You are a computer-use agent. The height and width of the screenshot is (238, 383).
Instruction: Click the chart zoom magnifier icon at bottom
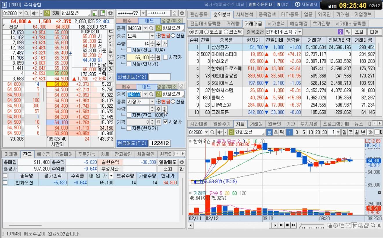coord(373,225)
